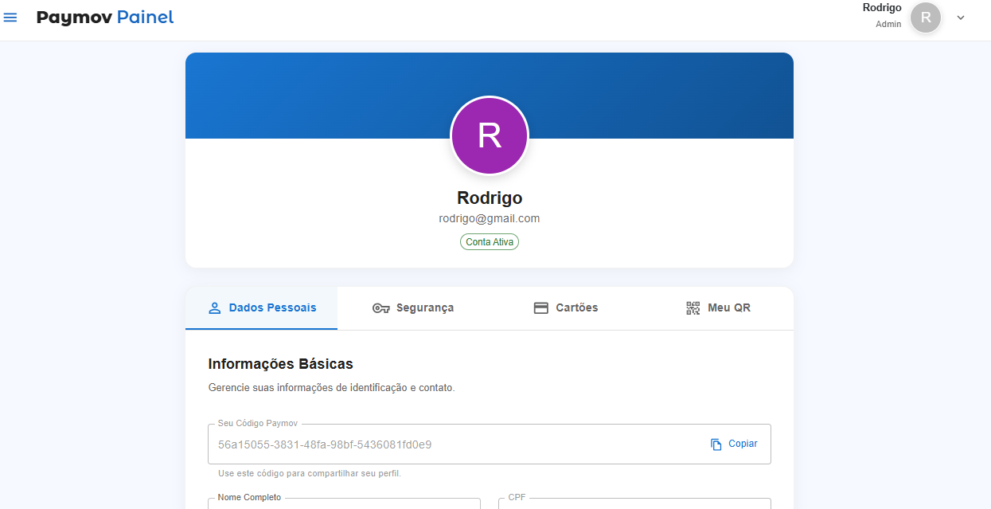Open the hamburger navigation menu
The height and width of the screenshot is (509, 991).
(10, 18)
